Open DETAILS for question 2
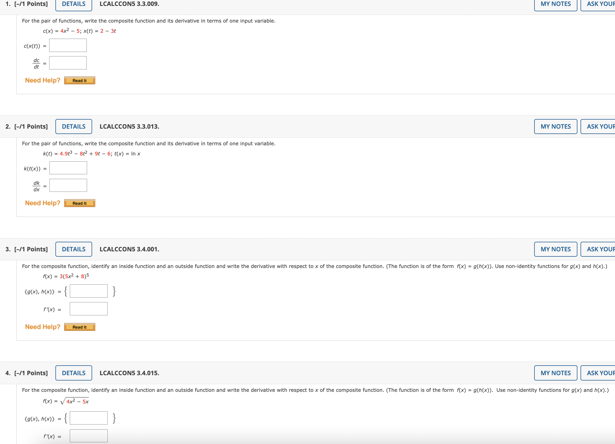The image size is (615, 444). (x=73, y=126)
